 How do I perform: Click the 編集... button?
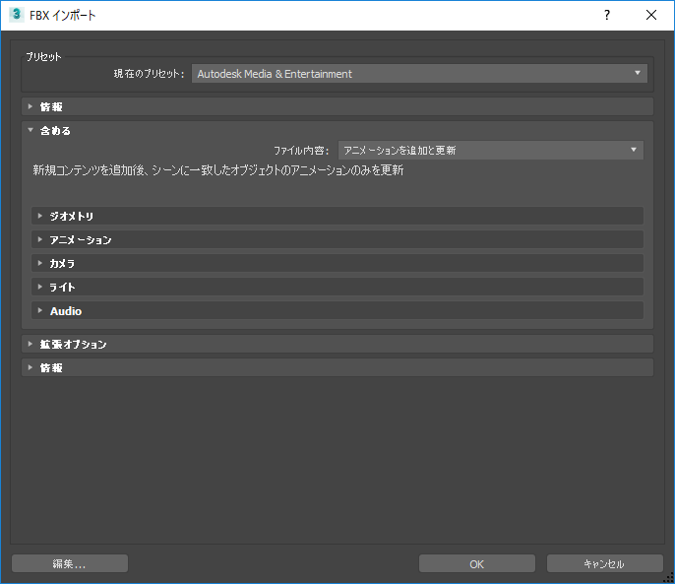click(x=70, y=563)
